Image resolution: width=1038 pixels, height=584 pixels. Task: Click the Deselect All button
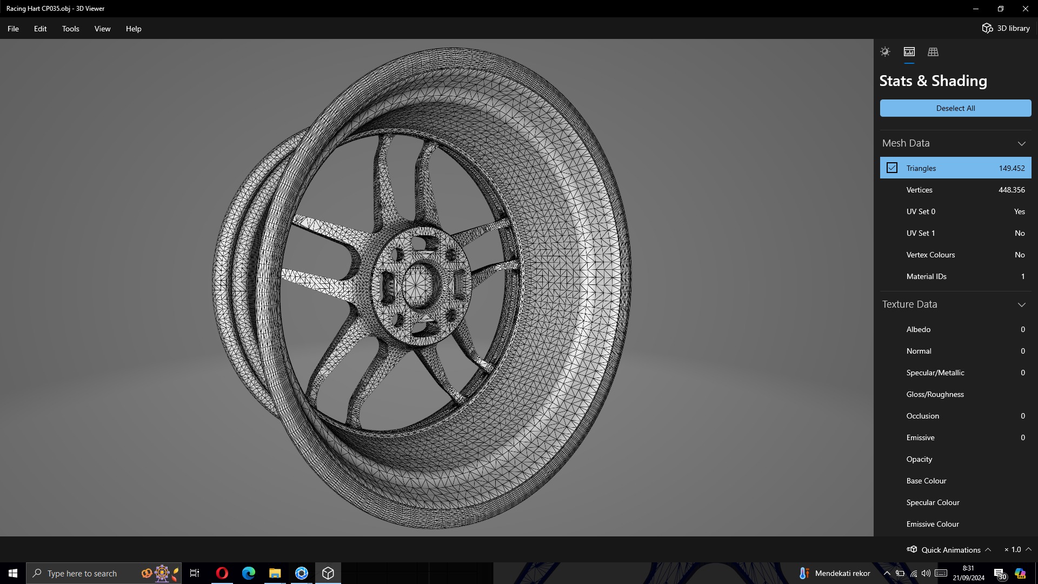pos(955,108)
